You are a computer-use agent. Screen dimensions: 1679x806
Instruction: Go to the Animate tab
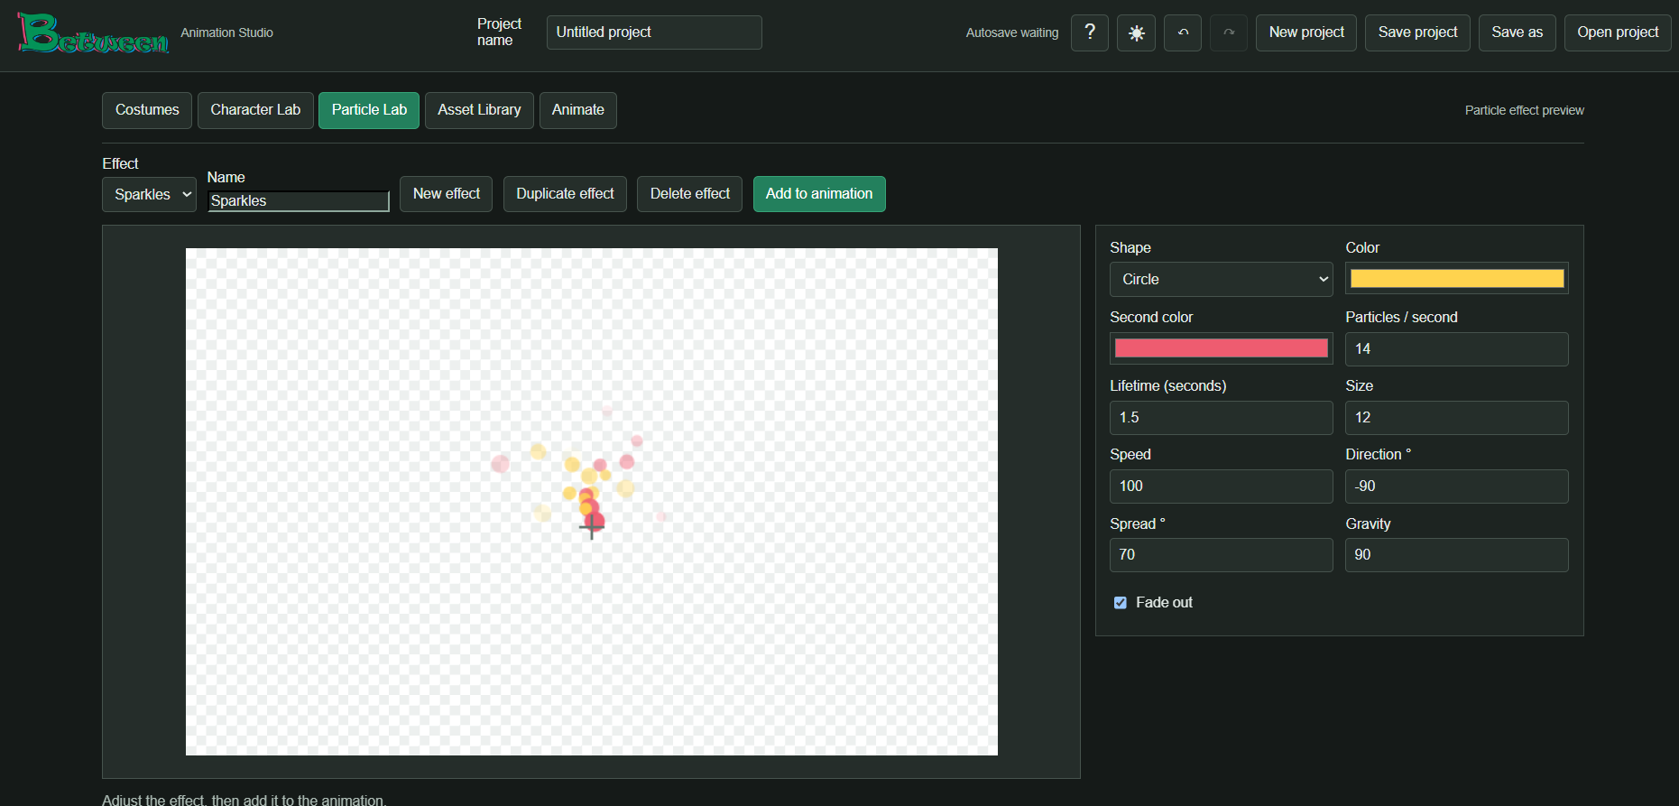(x=578, y=110)
